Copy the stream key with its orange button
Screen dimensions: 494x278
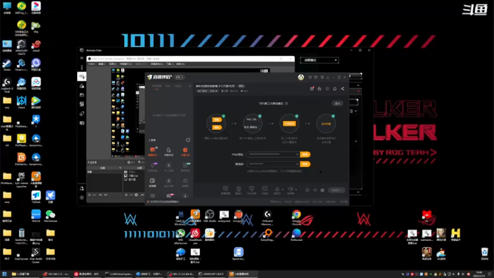[305, 164]
